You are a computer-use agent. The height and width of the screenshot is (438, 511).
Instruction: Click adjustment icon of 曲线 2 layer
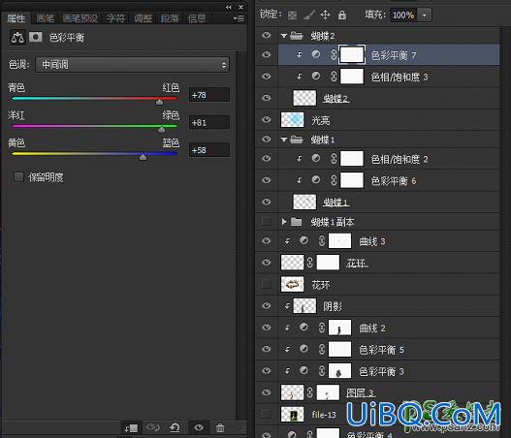click(303, 328)
